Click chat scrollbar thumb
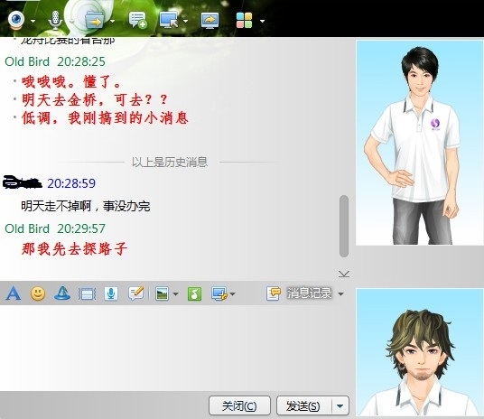The height and width of the screenshot is (419, 484). pos(344,226)
